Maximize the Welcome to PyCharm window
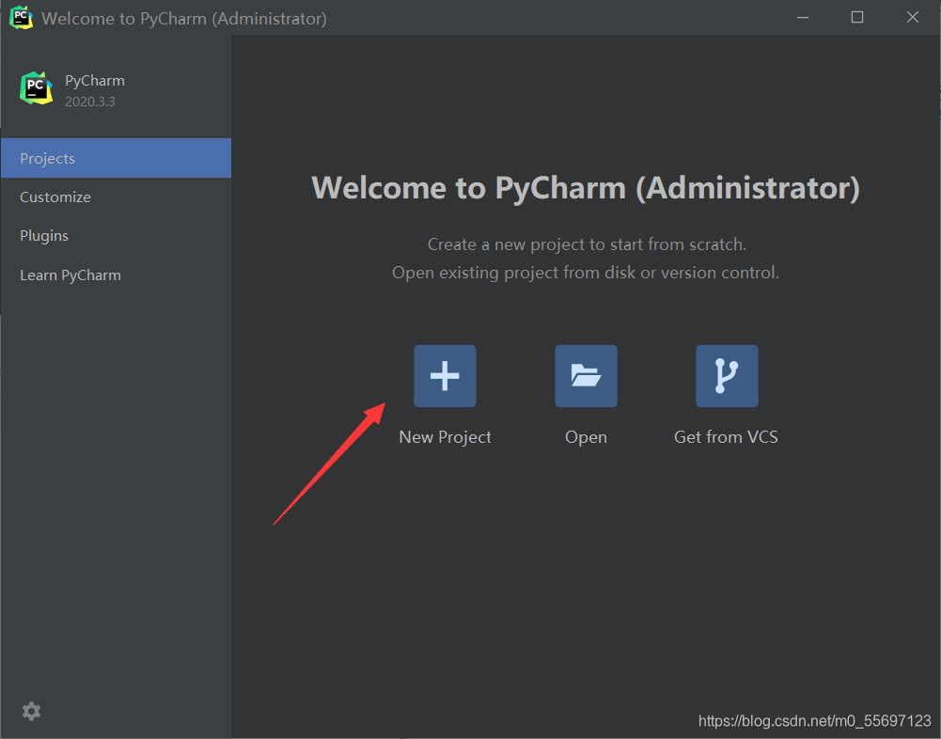The image size is (941, 739). tap(857, 18)
